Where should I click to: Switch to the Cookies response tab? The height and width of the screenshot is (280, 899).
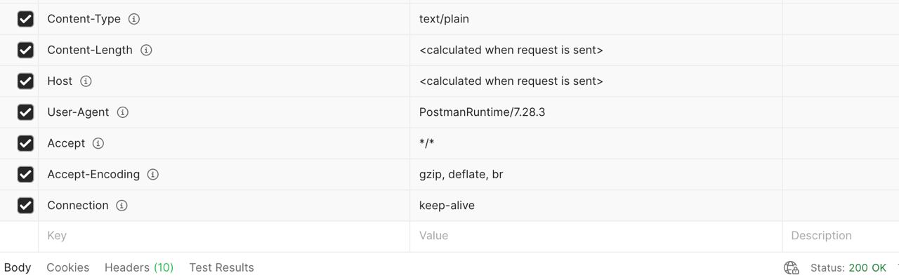[67, 267]
